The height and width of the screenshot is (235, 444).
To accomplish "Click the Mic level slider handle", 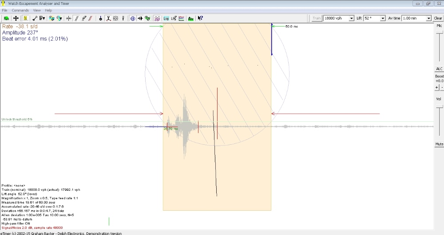I will pos(439,31).
